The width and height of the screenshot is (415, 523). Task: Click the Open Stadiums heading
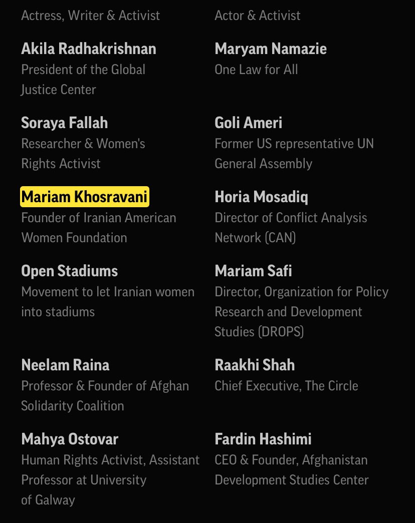(69, 271)
